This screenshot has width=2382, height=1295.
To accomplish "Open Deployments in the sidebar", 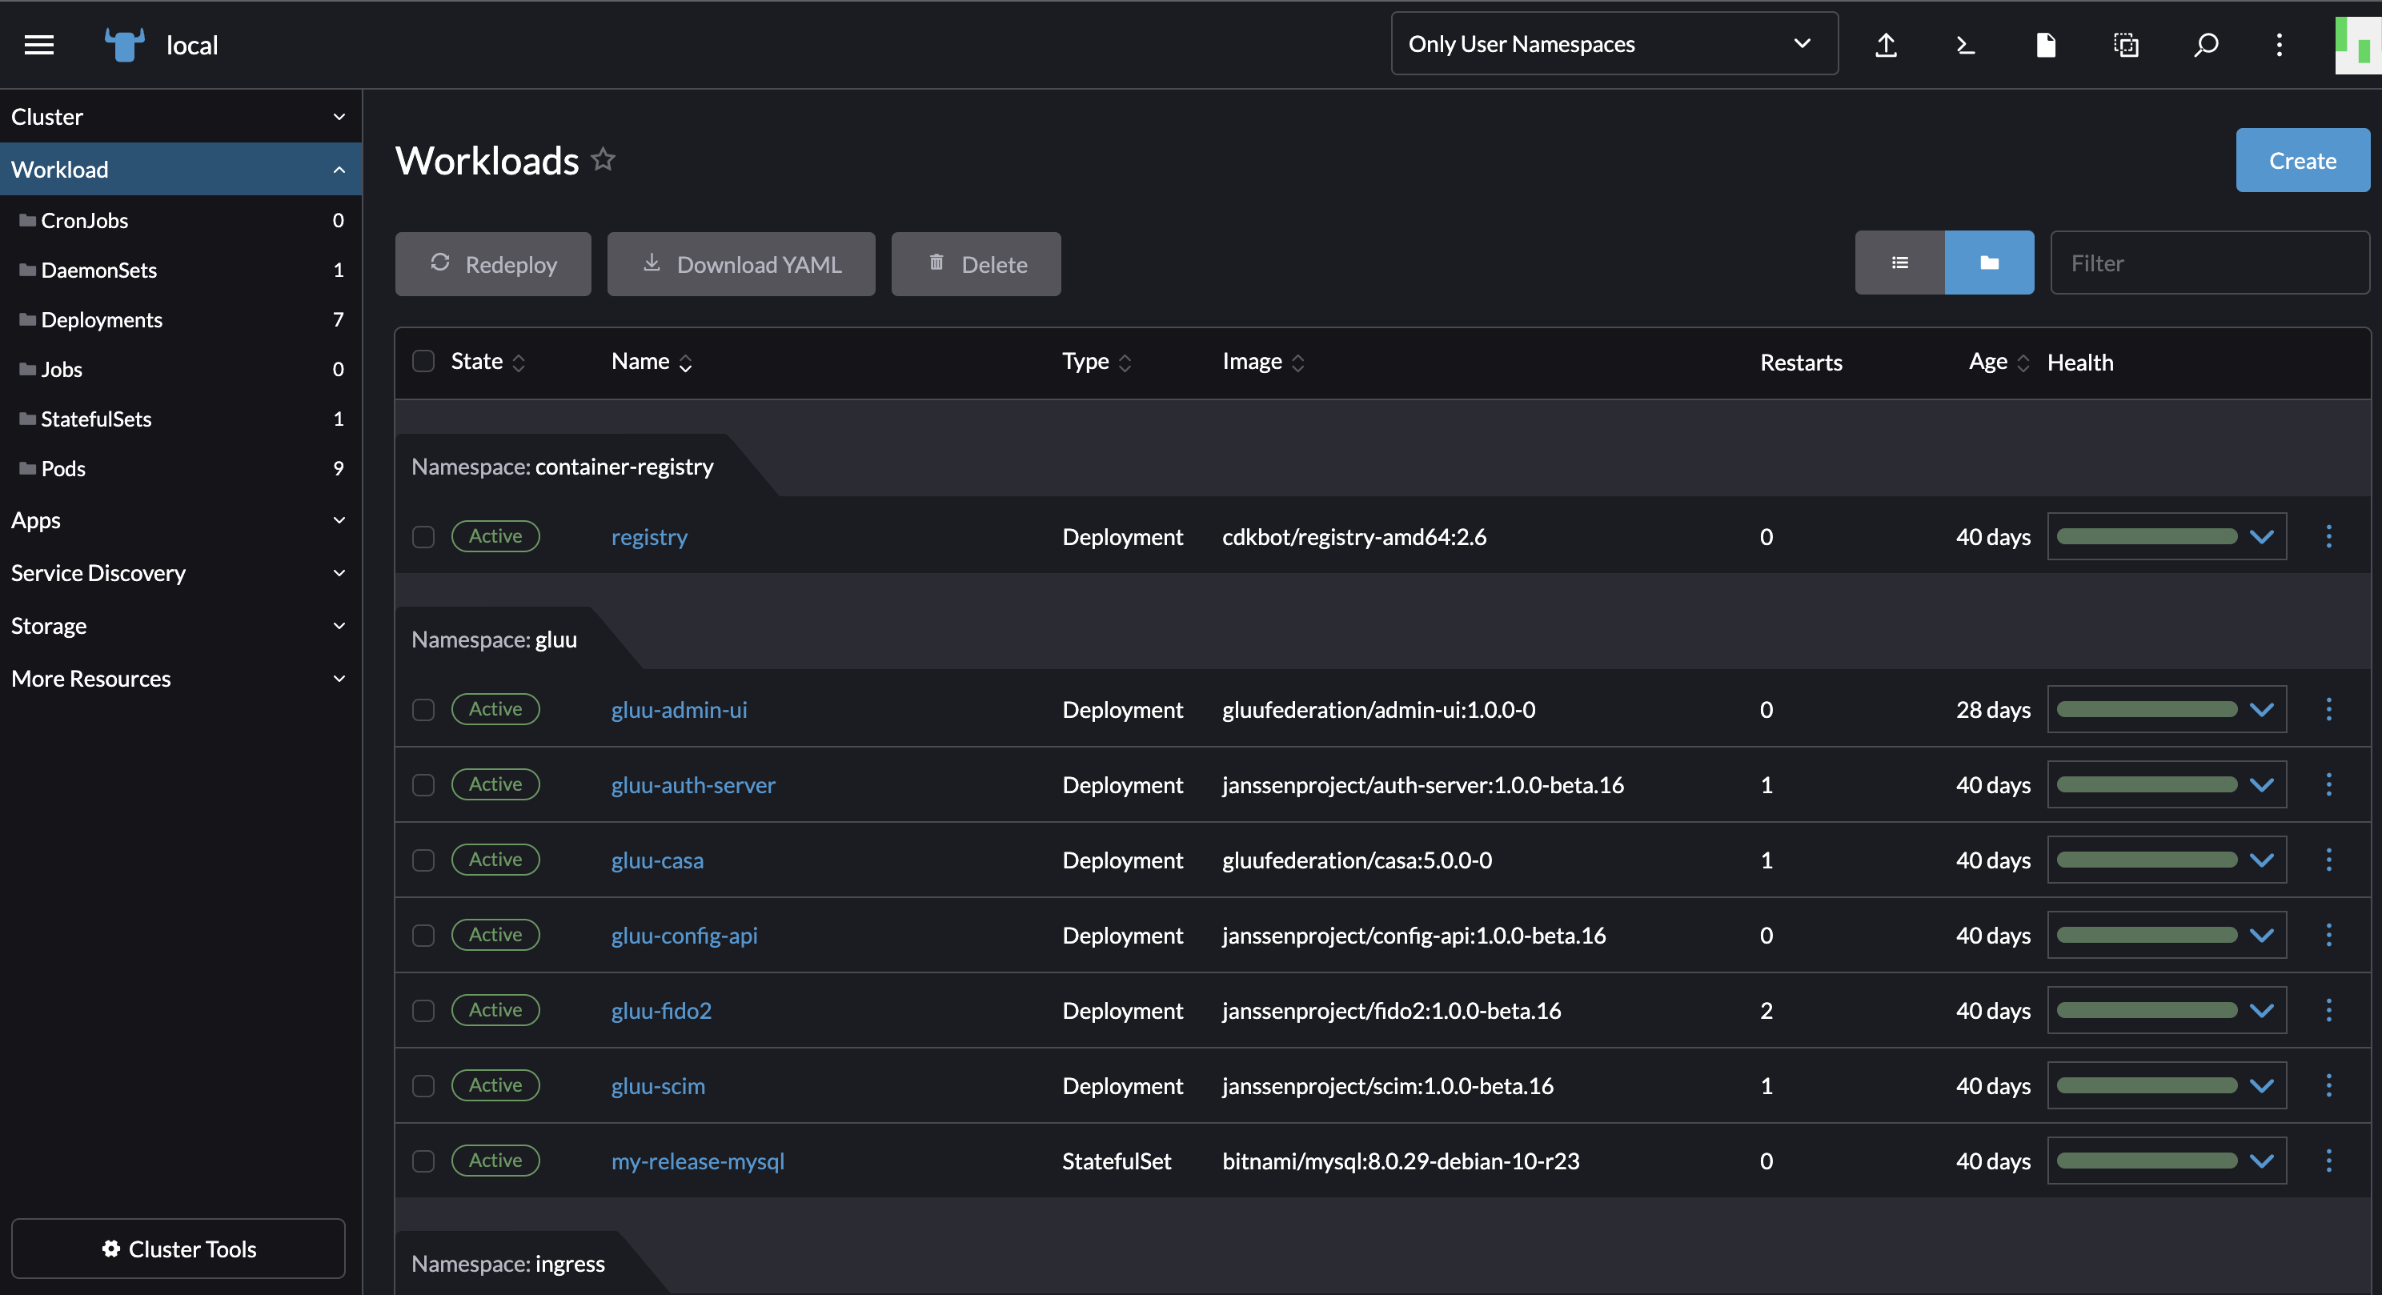I will coord(180,319).
